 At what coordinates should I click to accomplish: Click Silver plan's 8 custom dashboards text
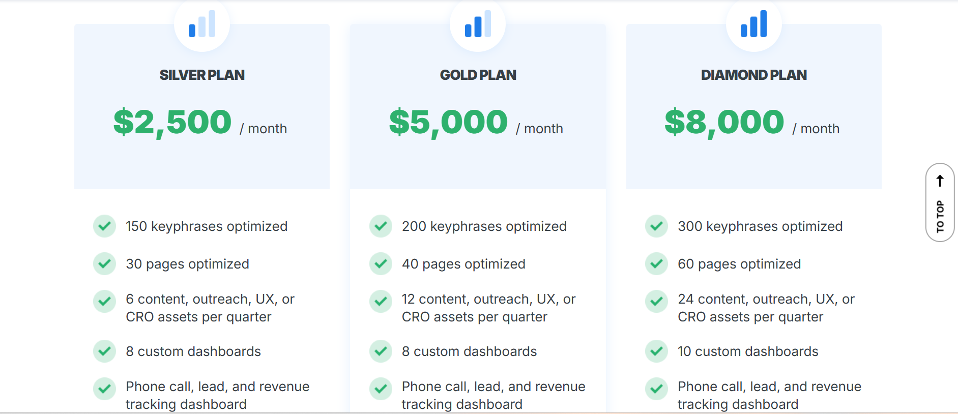(x=193, y=351)
